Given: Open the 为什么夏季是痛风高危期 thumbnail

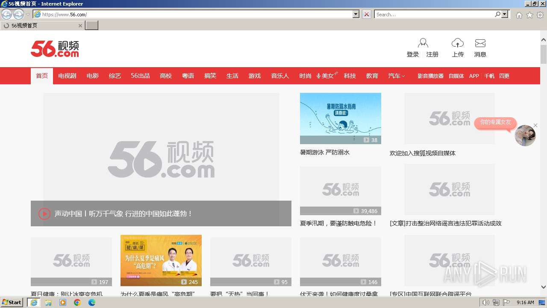Looking at the screenshot, I should [161, 261].
